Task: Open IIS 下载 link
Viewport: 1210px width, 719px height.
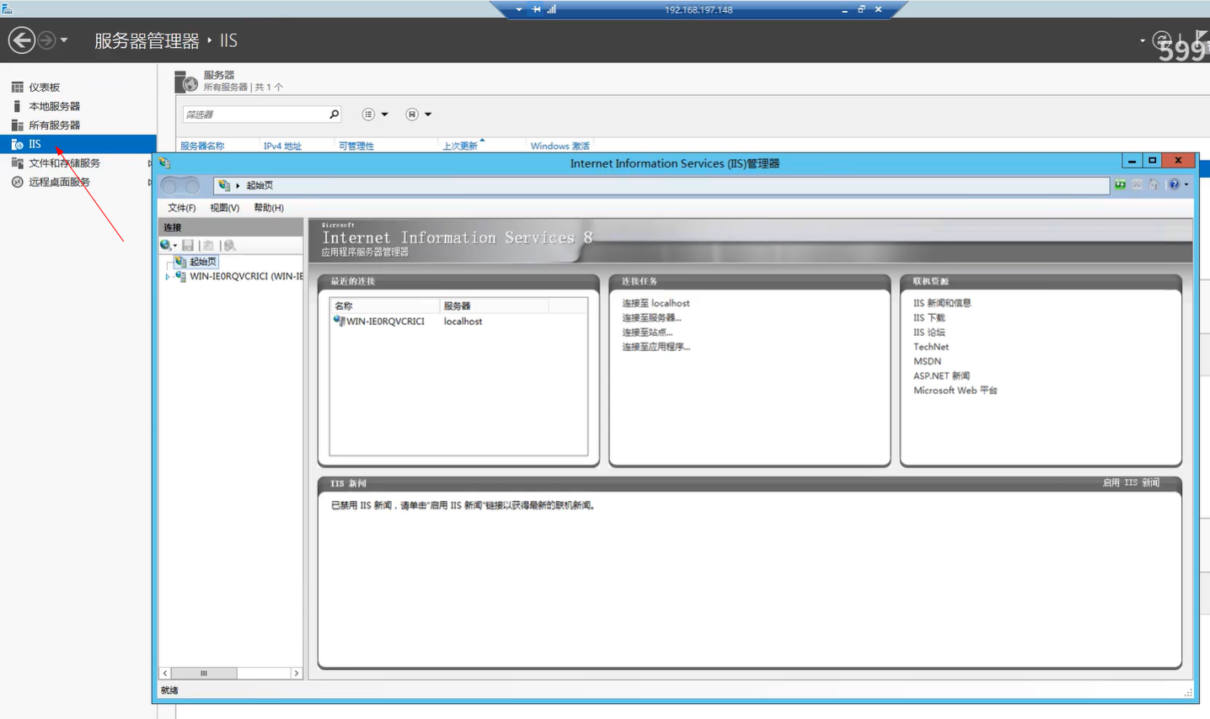Action: pos(929,317)
